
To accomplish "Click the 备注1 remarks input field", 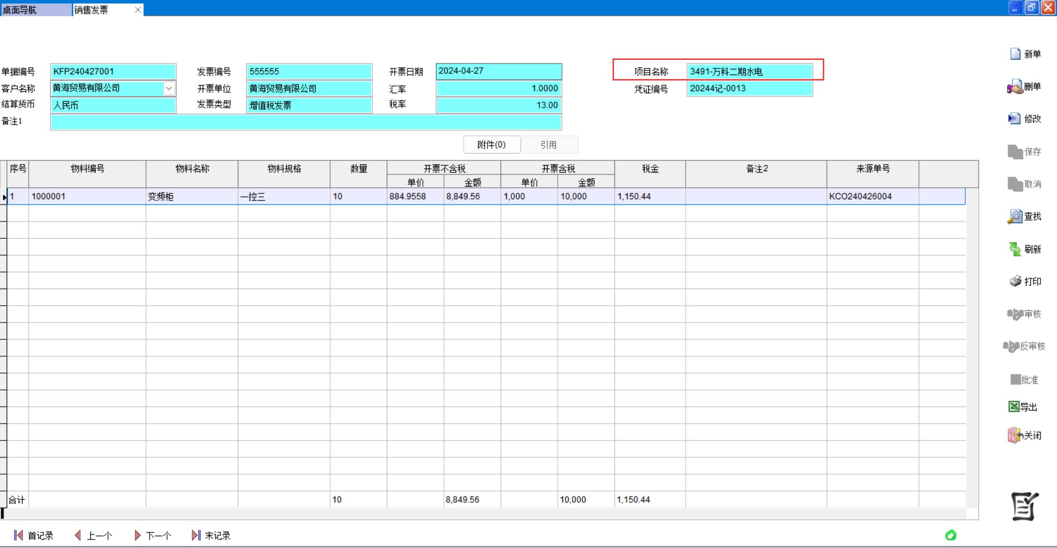I will pos(305,122).
